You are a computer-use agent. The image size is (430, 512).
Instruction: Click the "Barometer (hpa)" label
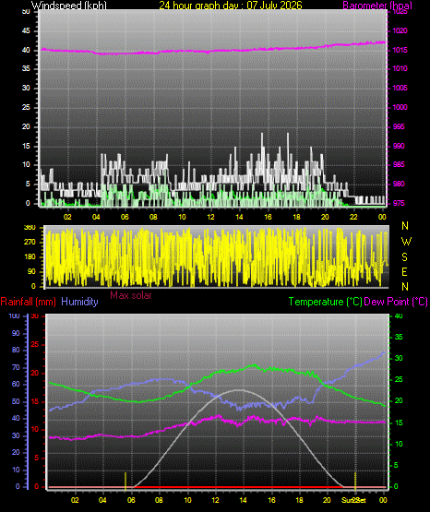pos(377,6)
